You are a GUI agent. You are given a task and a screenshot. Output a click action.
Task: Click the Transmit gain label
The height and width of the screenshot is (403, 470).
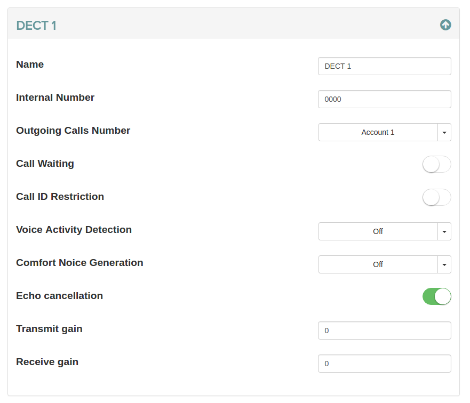pyautogui.click(x=49, y=329)
